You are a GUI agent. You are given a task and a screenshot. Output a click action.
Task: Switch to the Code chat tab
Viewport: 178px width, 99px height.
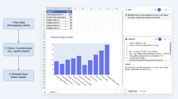pyautogui.click(x=132, y=91)
